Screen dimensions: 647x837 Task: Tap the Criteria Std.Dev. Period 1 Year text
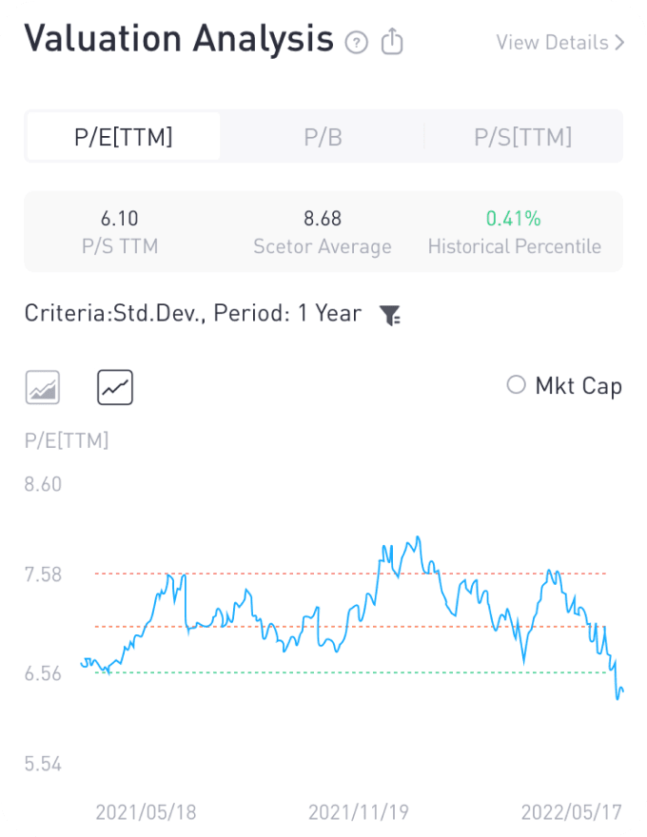(x=193, y=314)
